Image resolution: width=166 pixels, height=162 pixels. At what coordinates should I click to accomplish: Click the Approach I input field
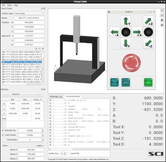pos(29,36)
